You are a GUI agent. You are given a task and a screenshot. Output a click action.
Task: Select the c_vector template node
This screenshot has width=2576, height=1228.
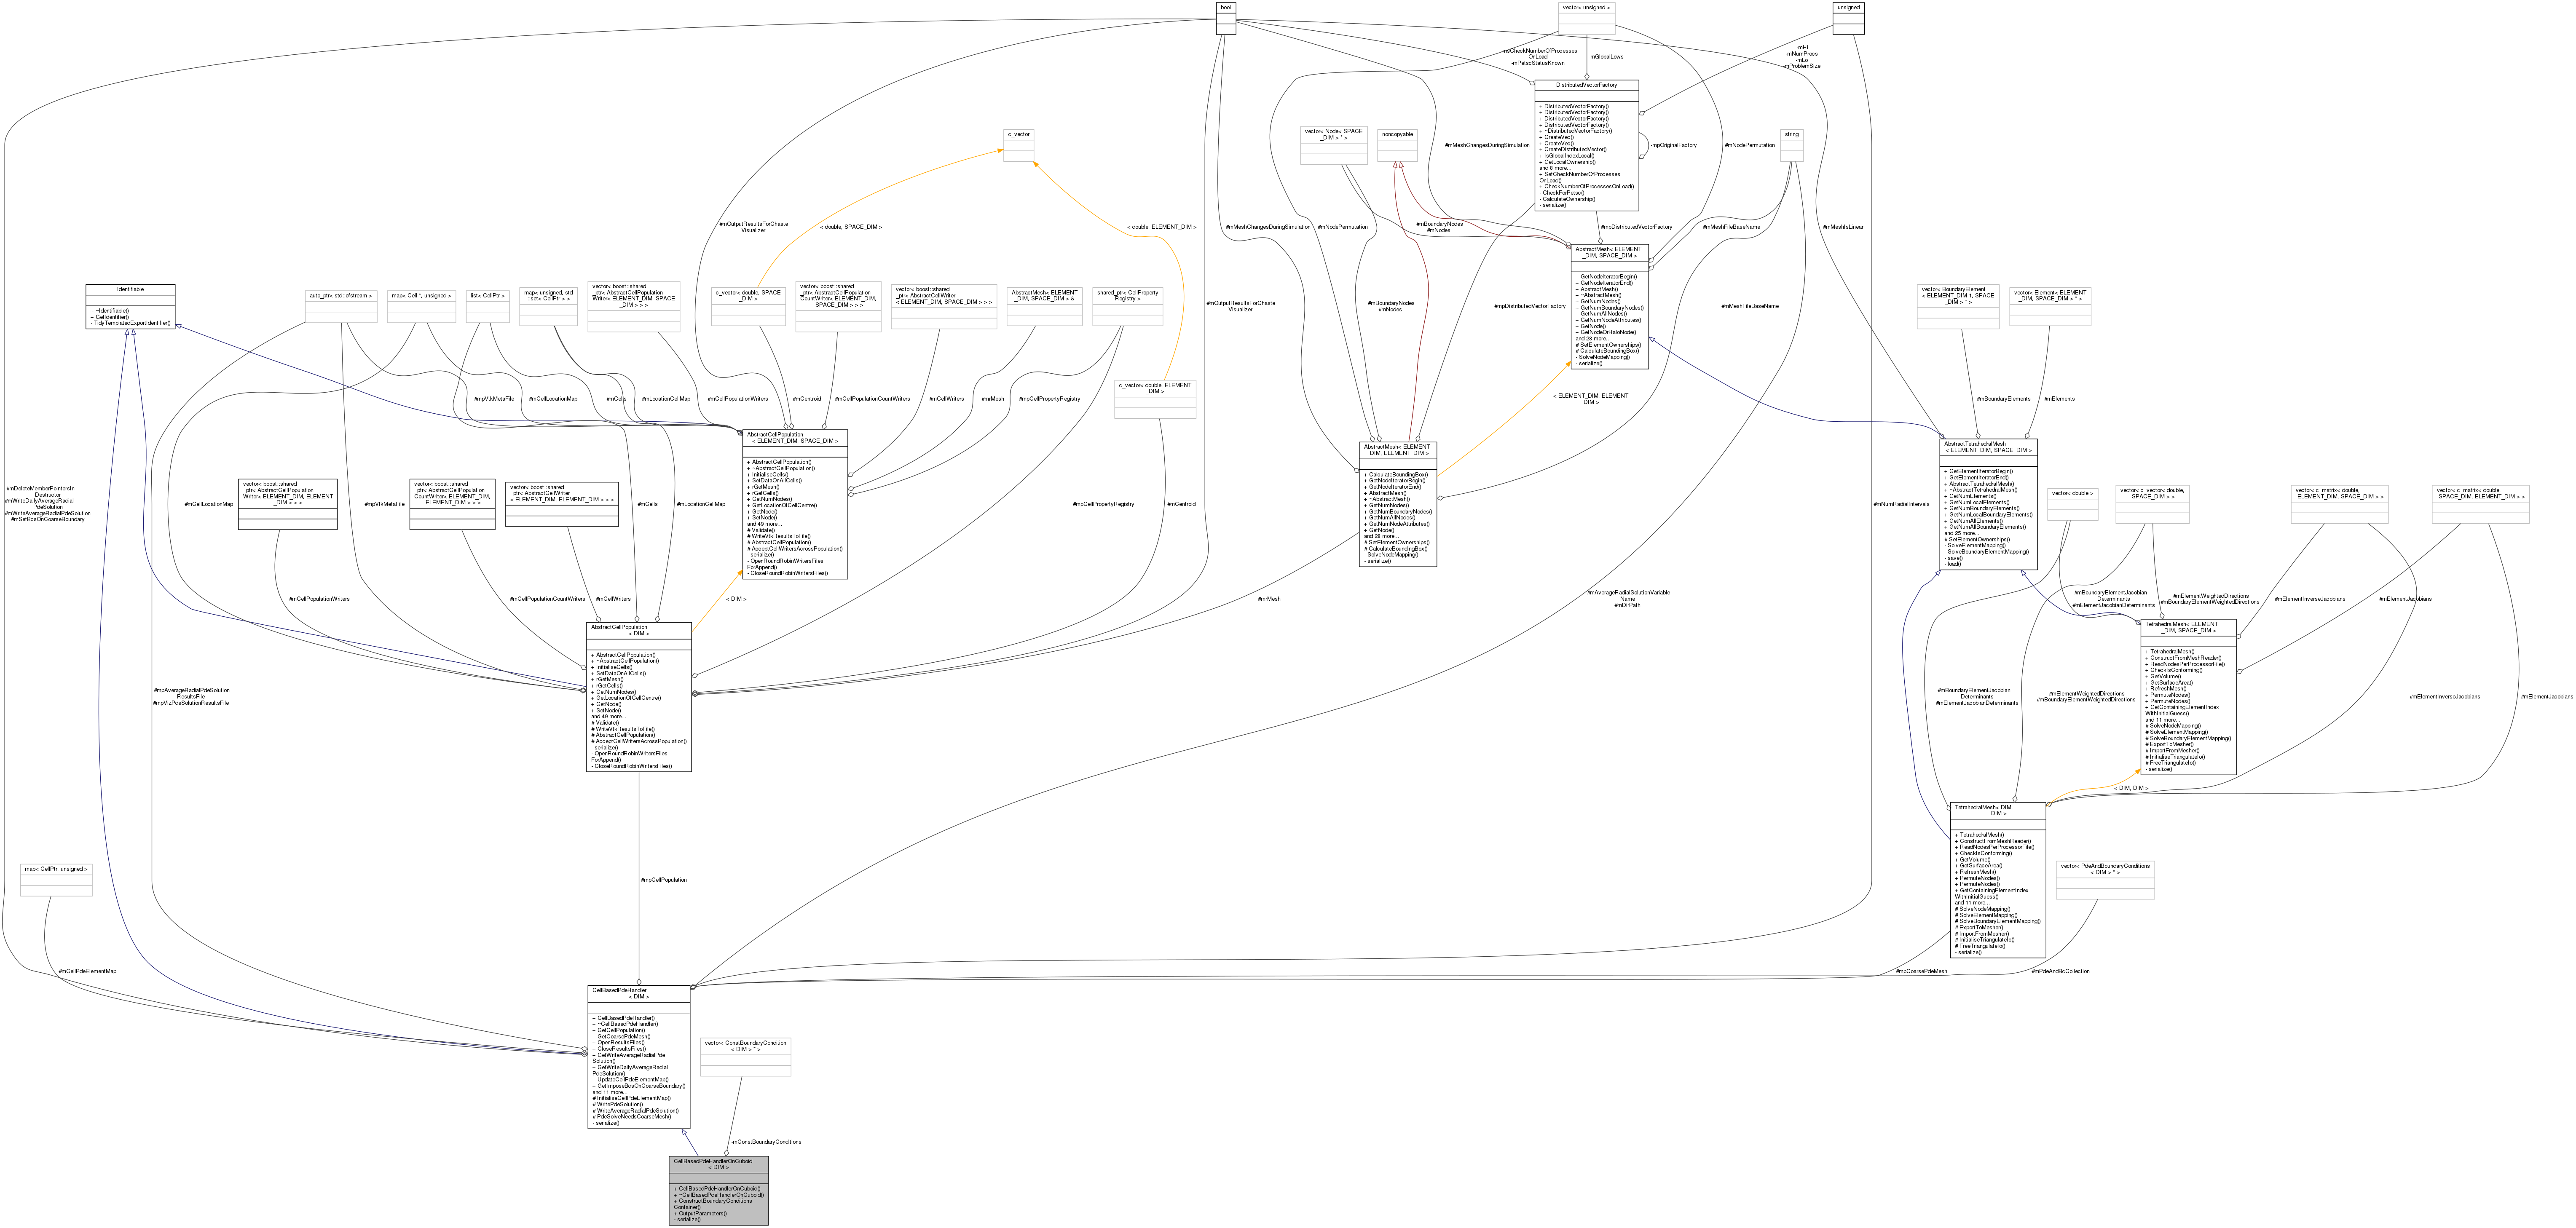point(1018,144)
